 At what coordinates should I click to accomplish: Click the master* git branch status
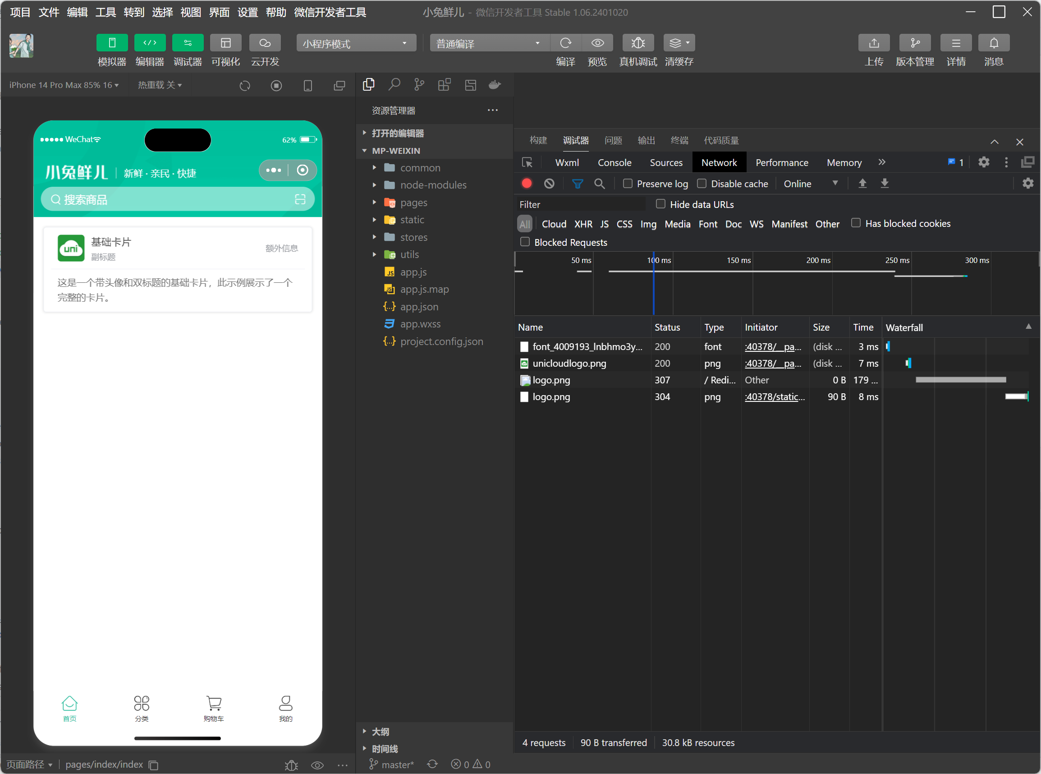click(x=392, y=765)
